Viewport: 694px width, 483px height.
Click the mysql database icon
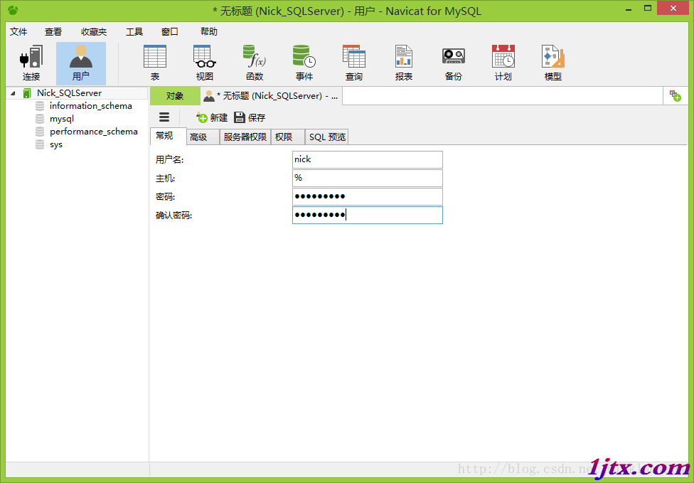pos(40,119)
